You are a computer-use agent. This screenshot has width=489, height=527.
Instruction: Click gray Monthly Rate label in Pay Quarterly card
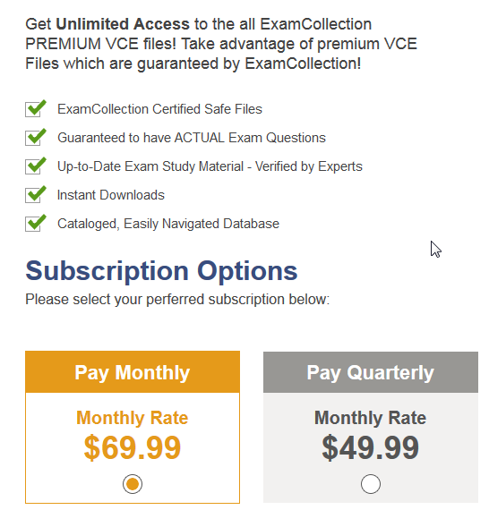[371, 418]
